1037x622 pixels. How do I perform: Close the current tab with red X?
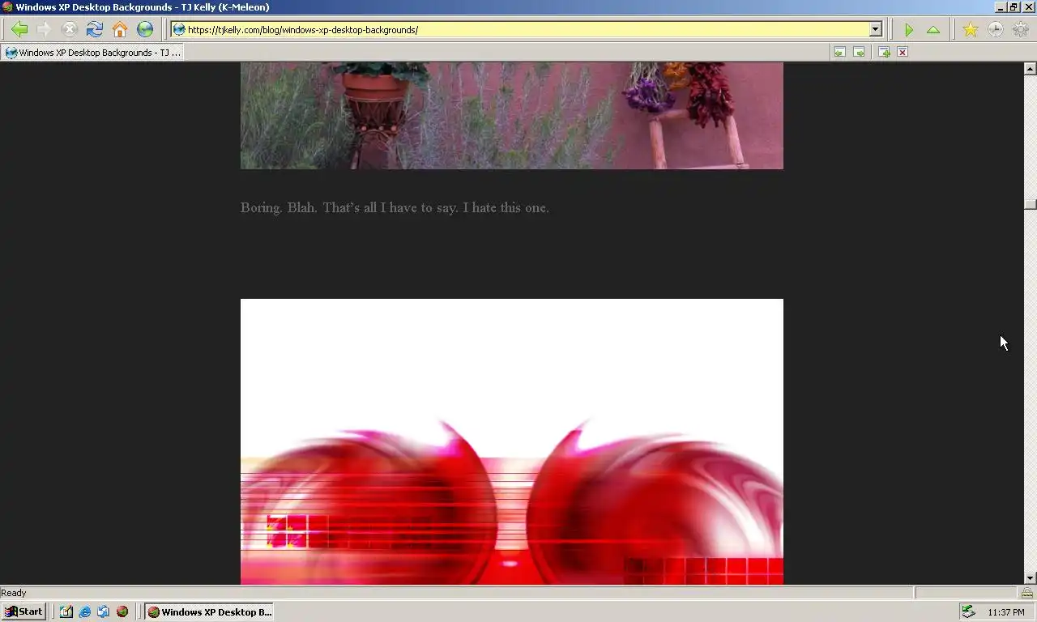[x=903, y=53]
